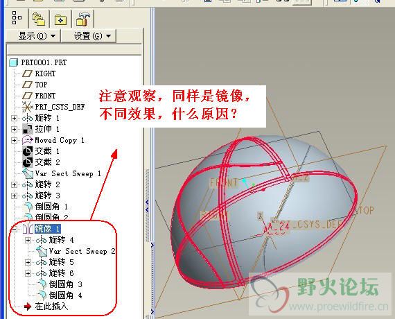Open the Folder Browser tab icon

[x=39, y=19]
